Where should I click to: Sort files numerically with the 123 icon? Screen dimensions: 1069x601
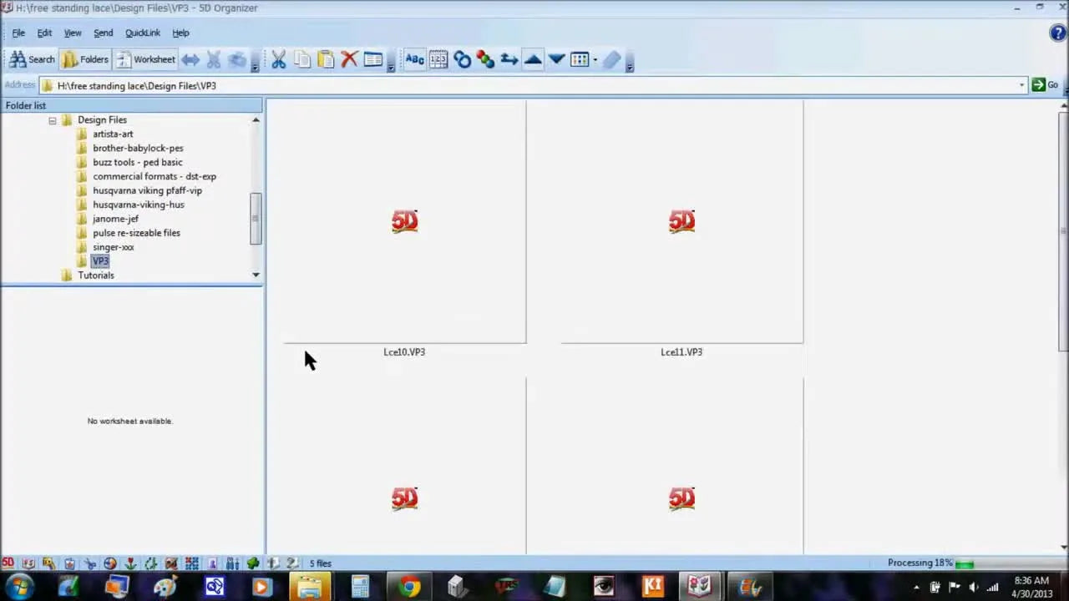pos(438,58)
